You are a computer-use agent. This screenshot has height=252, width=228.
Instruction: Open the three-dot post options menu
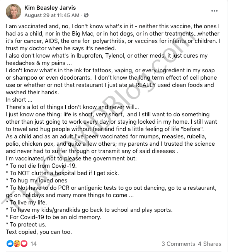tap(214, 11)
